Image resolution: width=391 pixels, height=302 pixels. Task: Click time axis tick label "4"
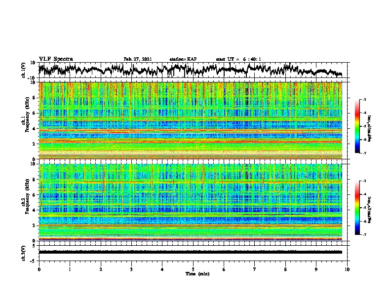pyautogui.click(x=162, y=269)
